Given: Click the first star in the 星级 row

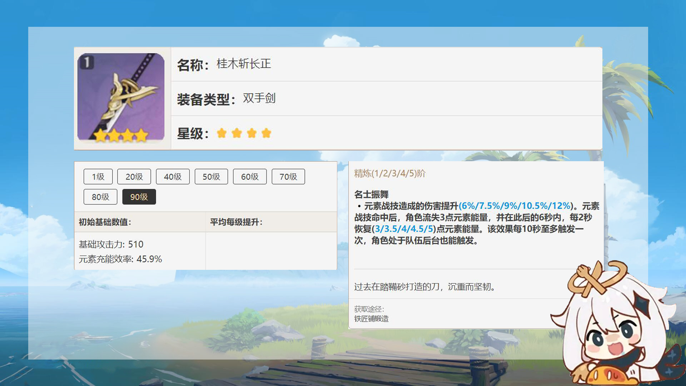Looking at the screenshot, I should click(222, 133).
